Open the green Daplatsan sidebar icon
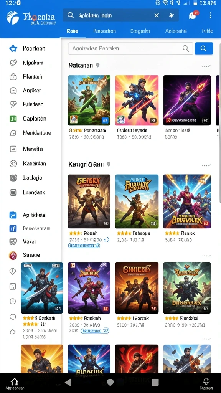 click(13, 119)
